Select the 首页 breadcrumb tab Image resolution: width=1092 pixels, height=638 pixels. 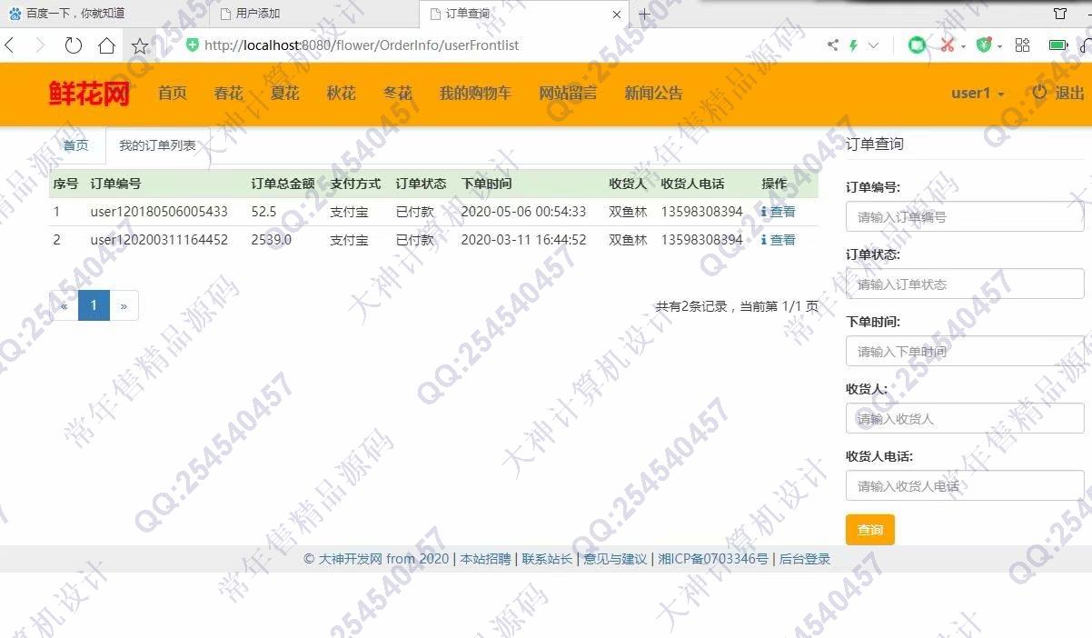[x=75, y=145]
